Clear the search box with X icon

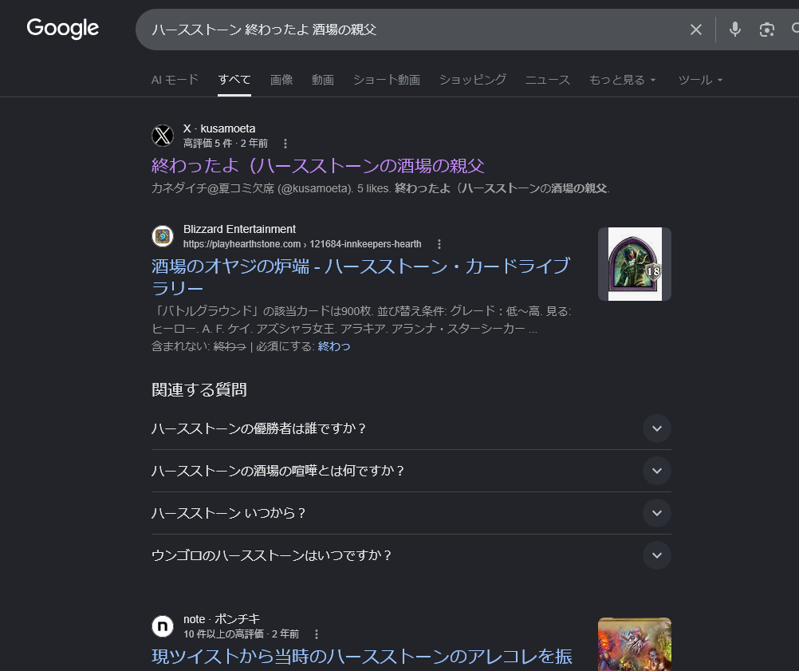695,30
